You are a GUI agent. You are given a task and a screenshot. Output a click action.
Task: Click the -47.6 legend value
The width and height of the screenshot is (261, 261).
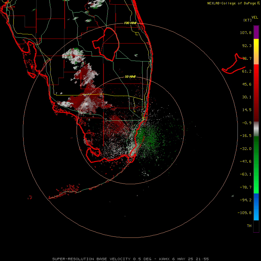click(246, 162)
